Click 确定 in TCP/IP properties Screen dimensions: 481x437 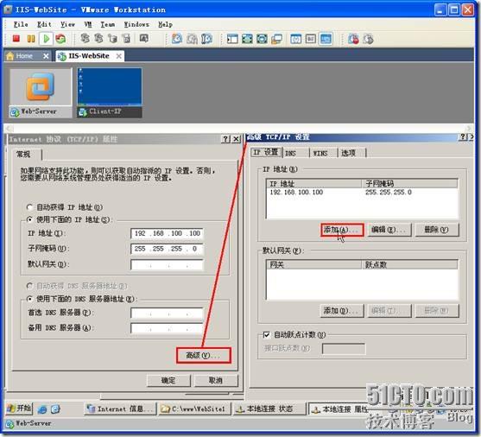tap(168, 381)
